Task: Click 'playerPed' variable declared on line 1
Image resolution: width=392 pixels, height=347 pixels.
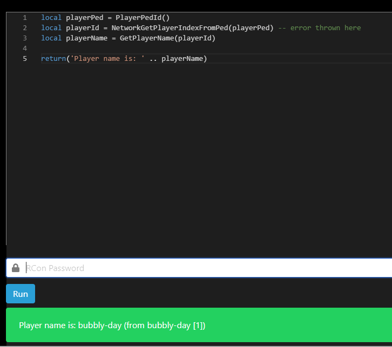Action: pyautogui.click(x=84, y=18)
